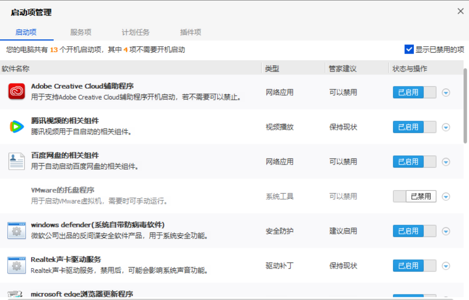Click the 管家建议 column header

pyautogui.click(x=342, y=69)
